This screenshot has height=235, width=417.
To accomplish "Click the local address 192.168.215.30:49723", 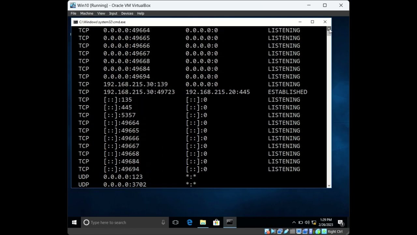I will coord(139,92).
